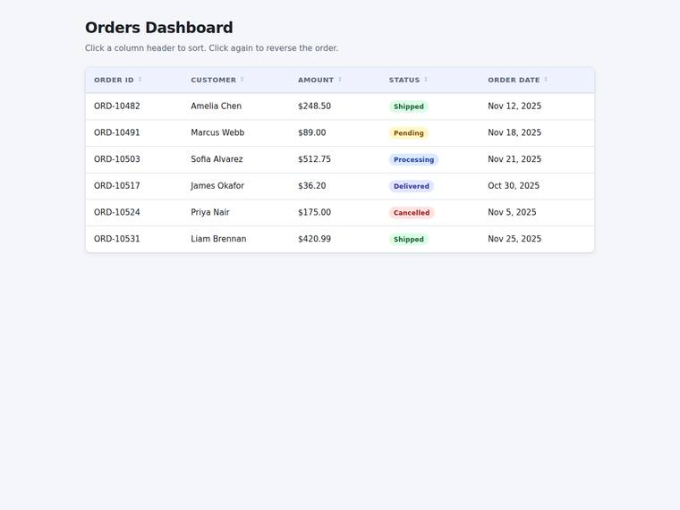Select order ID ORD-10503
Image resolution: width=680 pixels, height=510 pixels.
click(117, 159)
